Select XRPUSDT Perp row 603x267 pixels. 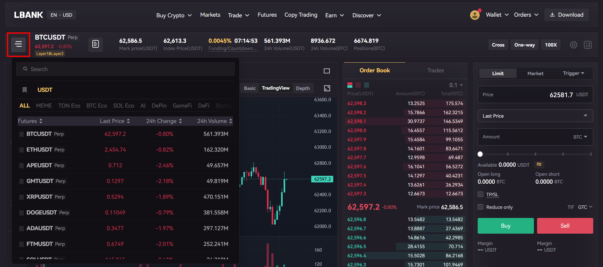[125, 197]
